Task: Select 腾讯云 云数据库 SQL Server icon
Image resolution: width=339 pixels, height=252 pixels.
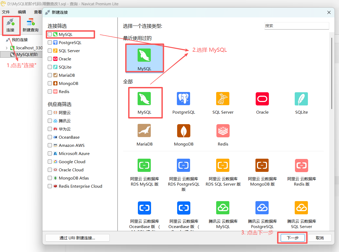Action: coord(302,208)
